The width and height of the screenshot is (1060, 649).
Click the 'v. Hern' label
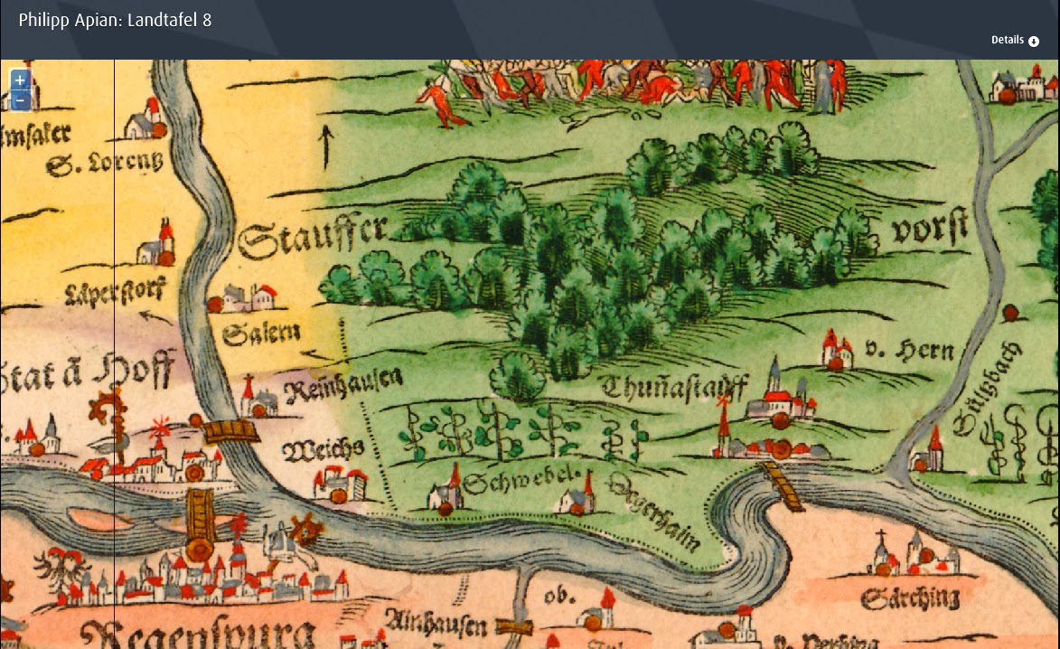tap(910, 350)
